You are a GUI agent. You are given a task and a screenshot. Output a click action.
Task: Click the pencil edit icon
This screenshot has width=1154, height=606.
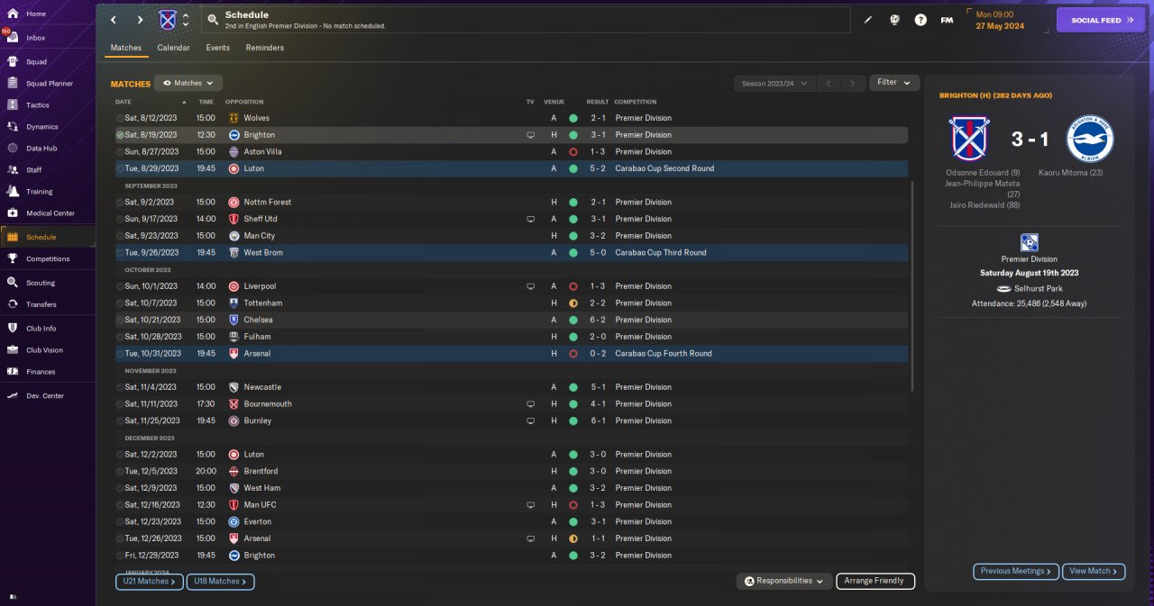coord(868,20)
